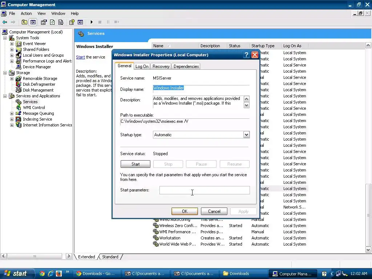Switch to the Recovery tab
372x279 pixels.
161,66
